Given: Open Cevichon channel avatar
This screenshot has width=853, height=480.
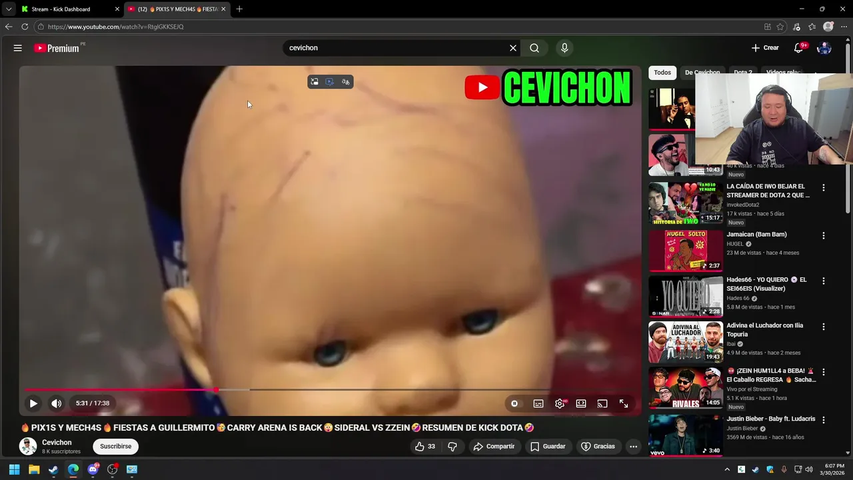Looking at the screenshot, I should 28,447.
